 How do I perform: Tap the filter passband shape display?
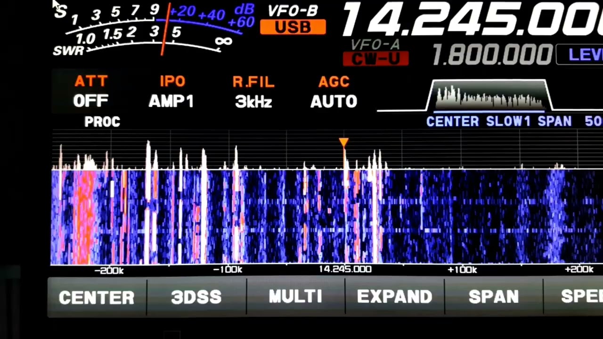(488, 96)
